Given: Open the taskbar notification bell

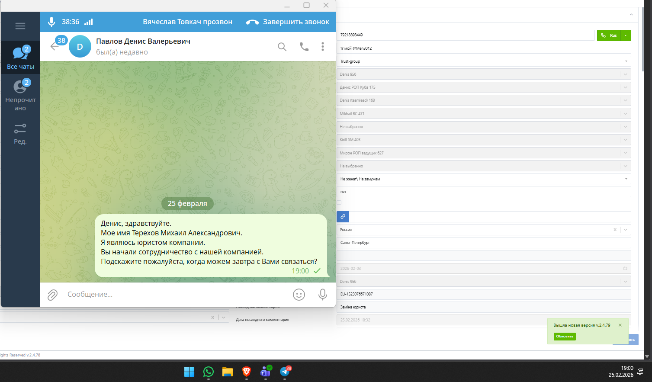Looking at the screenshot, I should [x=640, y=372].
